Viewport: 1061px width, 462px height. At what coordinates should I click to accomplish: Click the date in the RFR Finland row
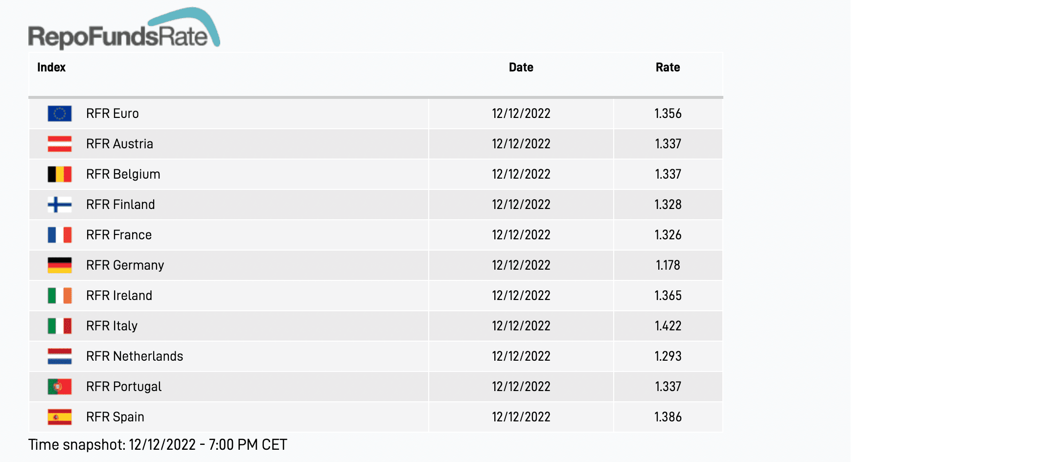tap(521, 205)
